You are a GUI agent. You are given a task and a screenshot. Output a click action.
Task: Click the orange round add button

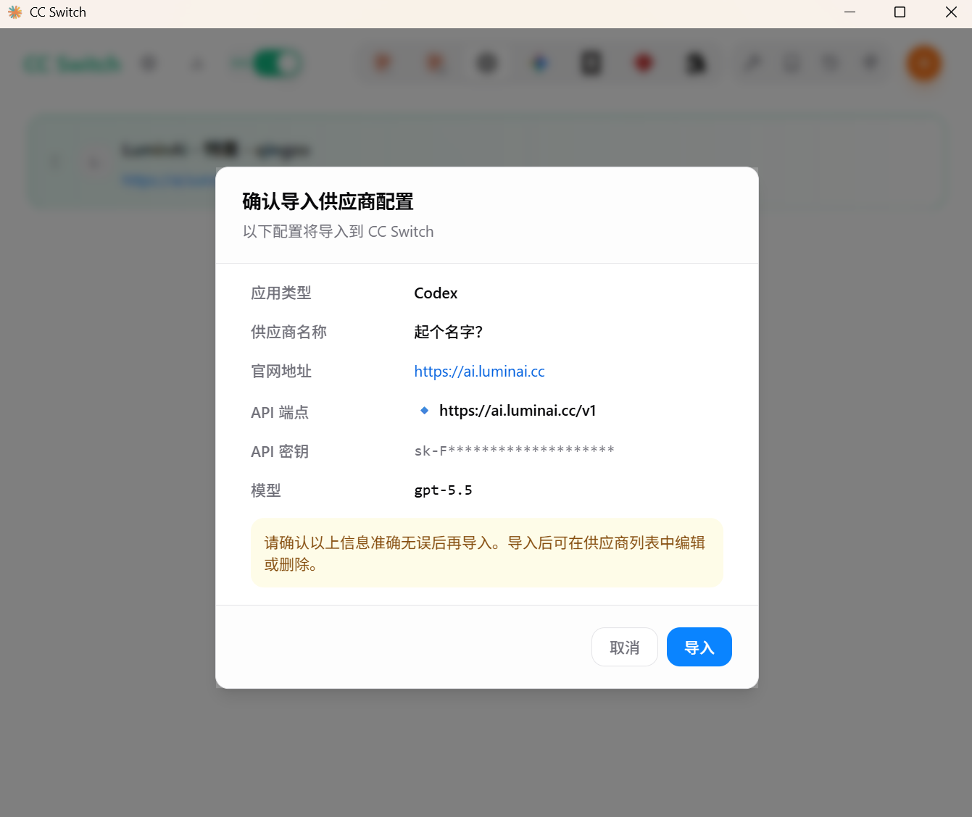pyautogui.click(x=923, y=64)
